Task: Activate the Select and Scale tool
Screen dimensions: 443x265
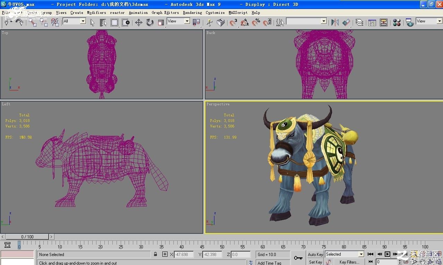Action: pyautogui.click(x=161, y=23)
